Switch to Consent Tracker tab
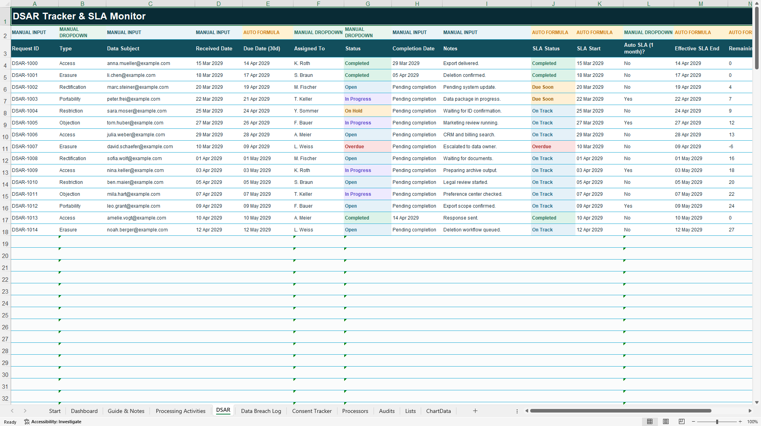The width and height of the screenshot is (761, 426). pyautogui.click(x=312, y=411)
